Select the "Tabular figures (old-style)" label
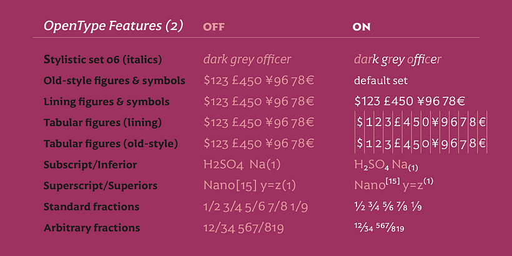This screenshot has height=256, width=512. tap(111, 144)
